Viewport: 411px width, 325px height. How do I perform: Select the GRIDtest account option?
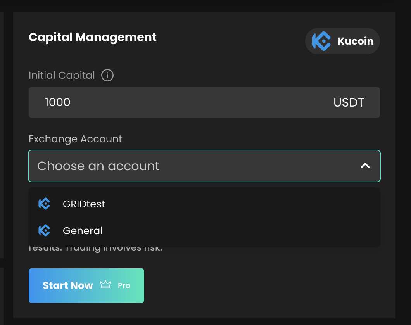tap(84, 204)
